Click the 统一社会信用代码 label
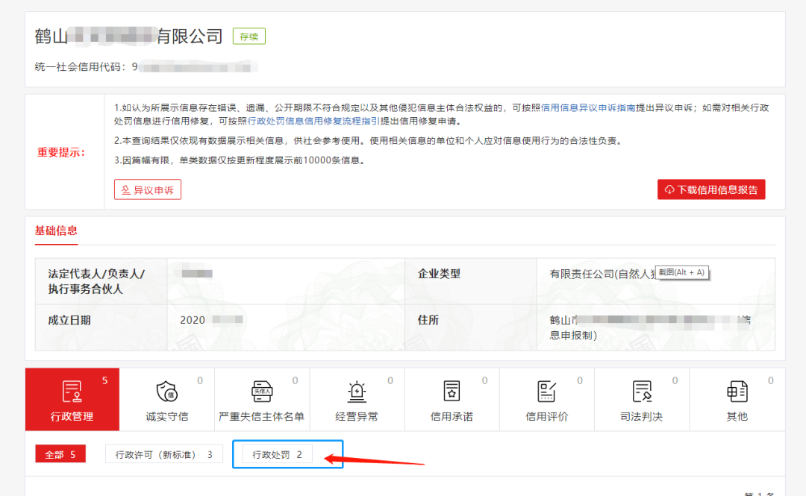Viewport: 806px width, 496px height. coord(81,67)
